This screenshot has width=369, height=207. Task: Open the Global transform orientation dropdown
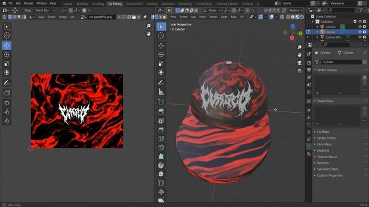point(212,10)
